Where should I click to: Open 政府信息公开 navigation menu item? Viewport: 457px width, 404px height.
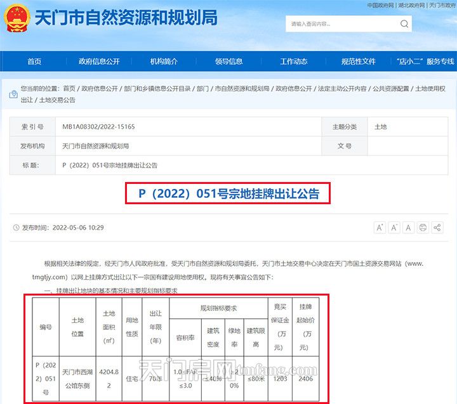[x=99, y=62]
